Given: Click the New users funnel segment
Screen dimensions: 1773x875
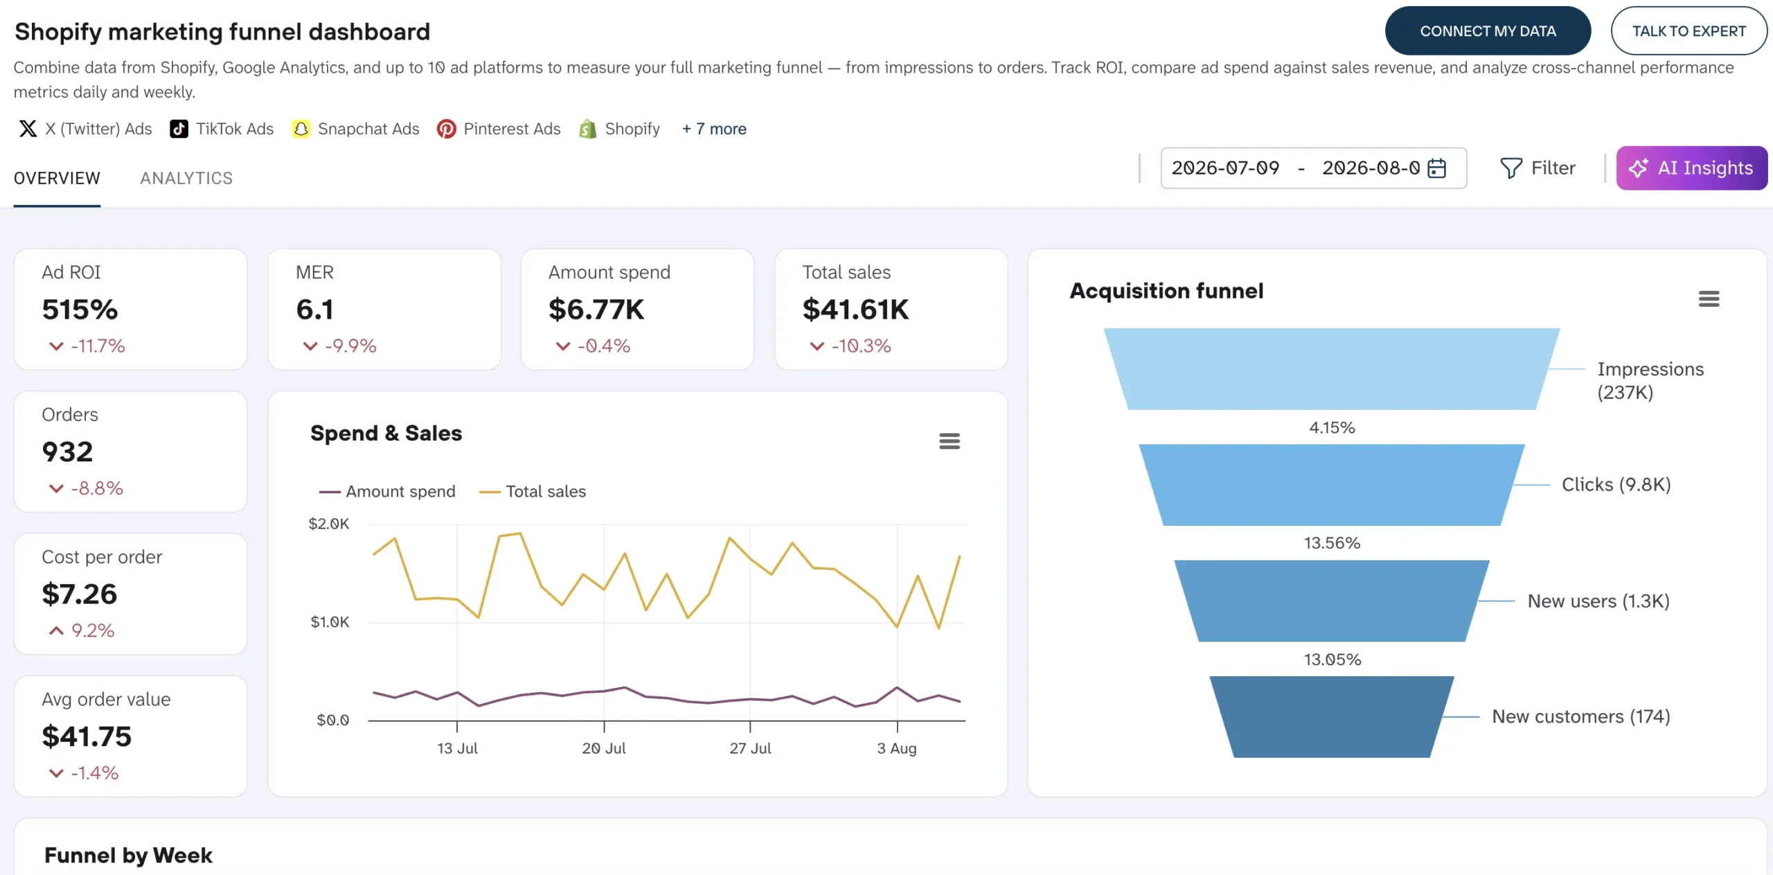Looking at the screenshot, I should (x=1332, y=601).
